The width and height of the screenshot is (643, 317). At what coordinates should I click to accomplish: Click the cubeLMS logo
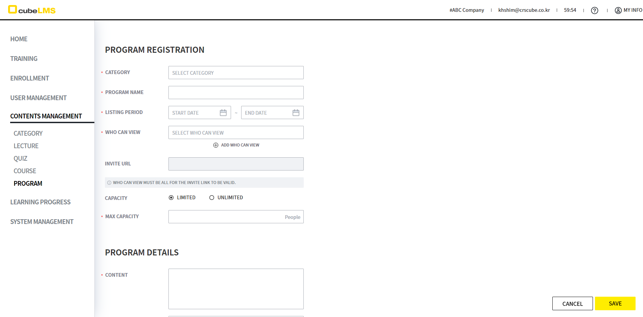tap(32, 10)
